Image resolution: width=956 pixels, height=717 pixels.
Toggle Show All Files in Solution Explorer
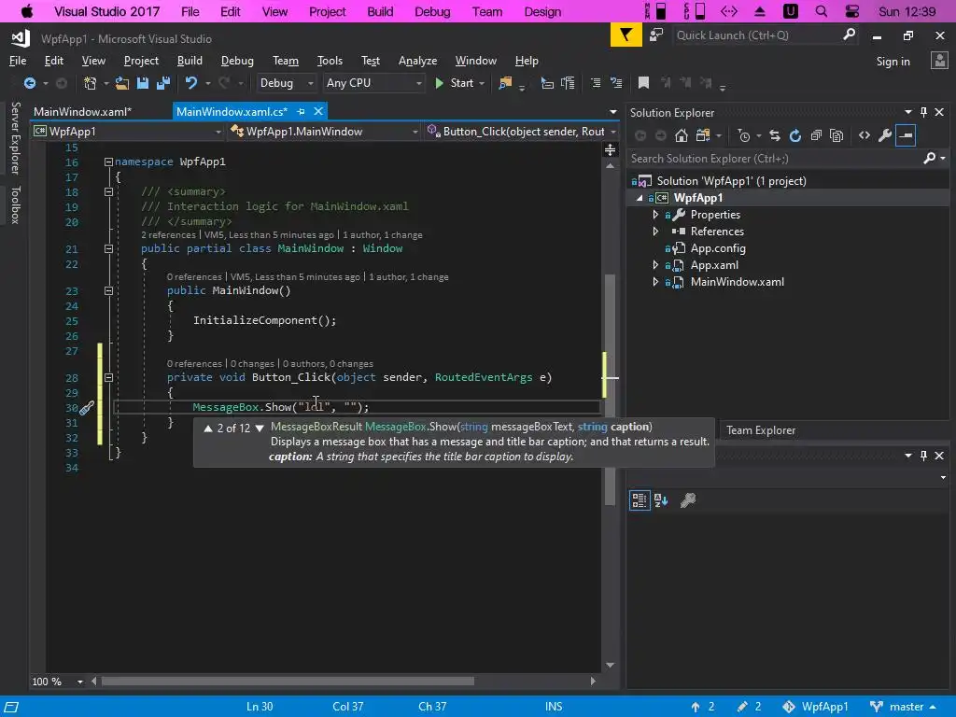coord(836,135)
